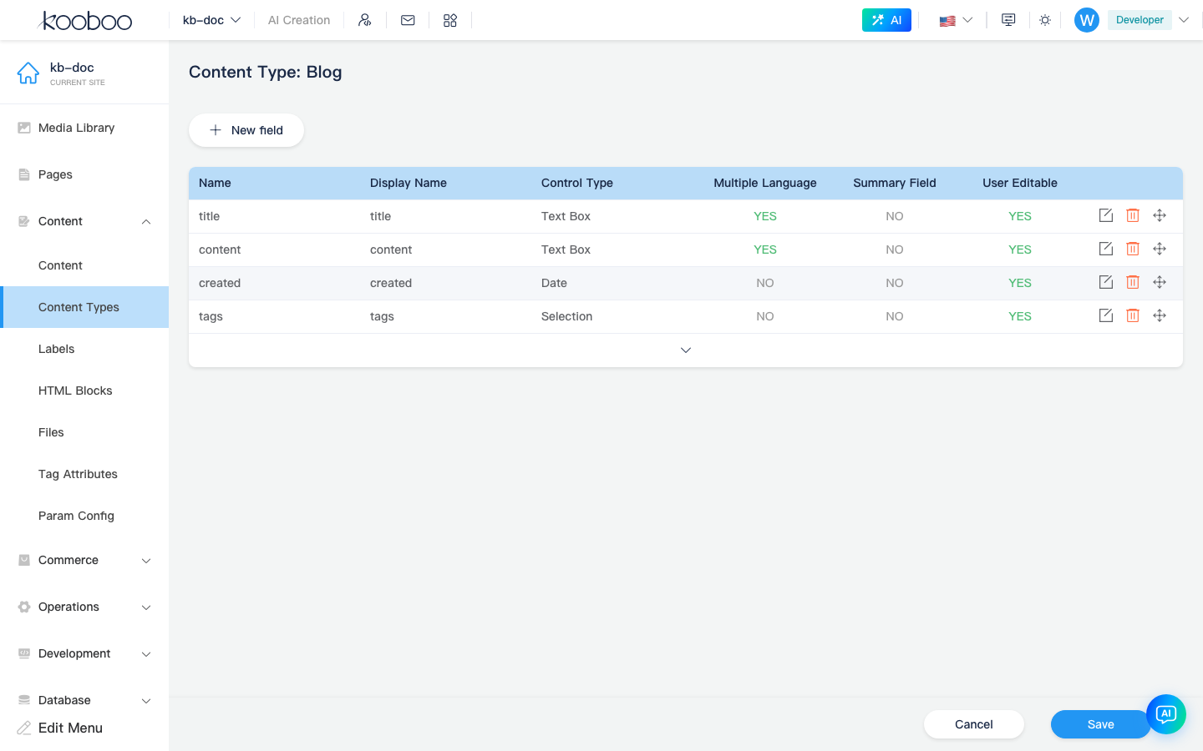1203x751 pixels.
Task: Edit the tags field
Action: coord(1106,315)
